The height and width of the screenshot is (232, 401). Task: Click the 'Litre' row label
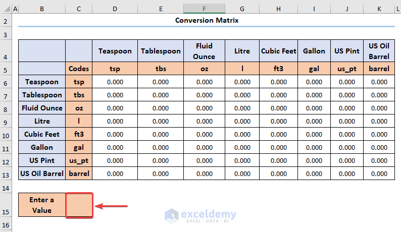[42, 121]
